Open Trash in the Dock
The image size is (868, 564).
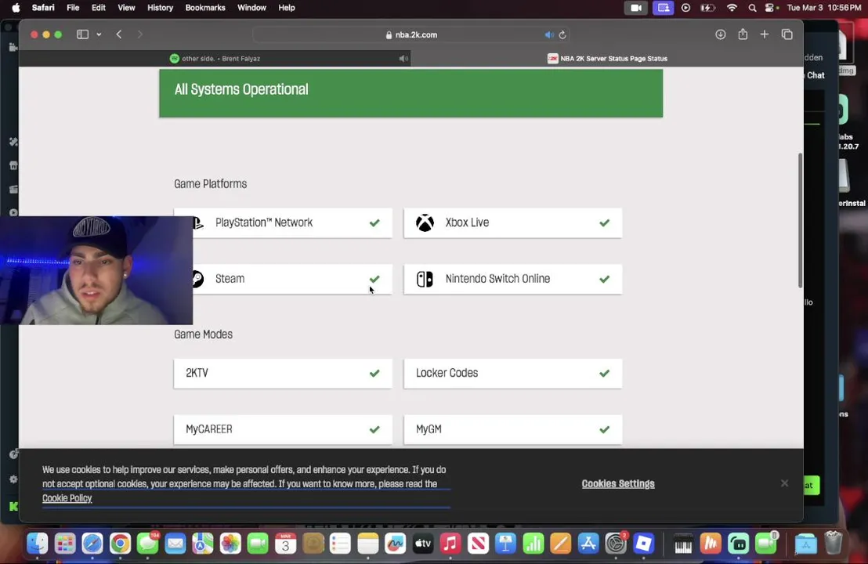[833, 544]
